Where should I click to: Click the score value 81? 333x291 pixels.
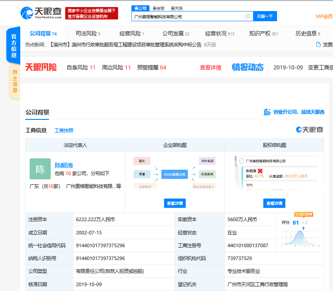[x=296, y=222]
